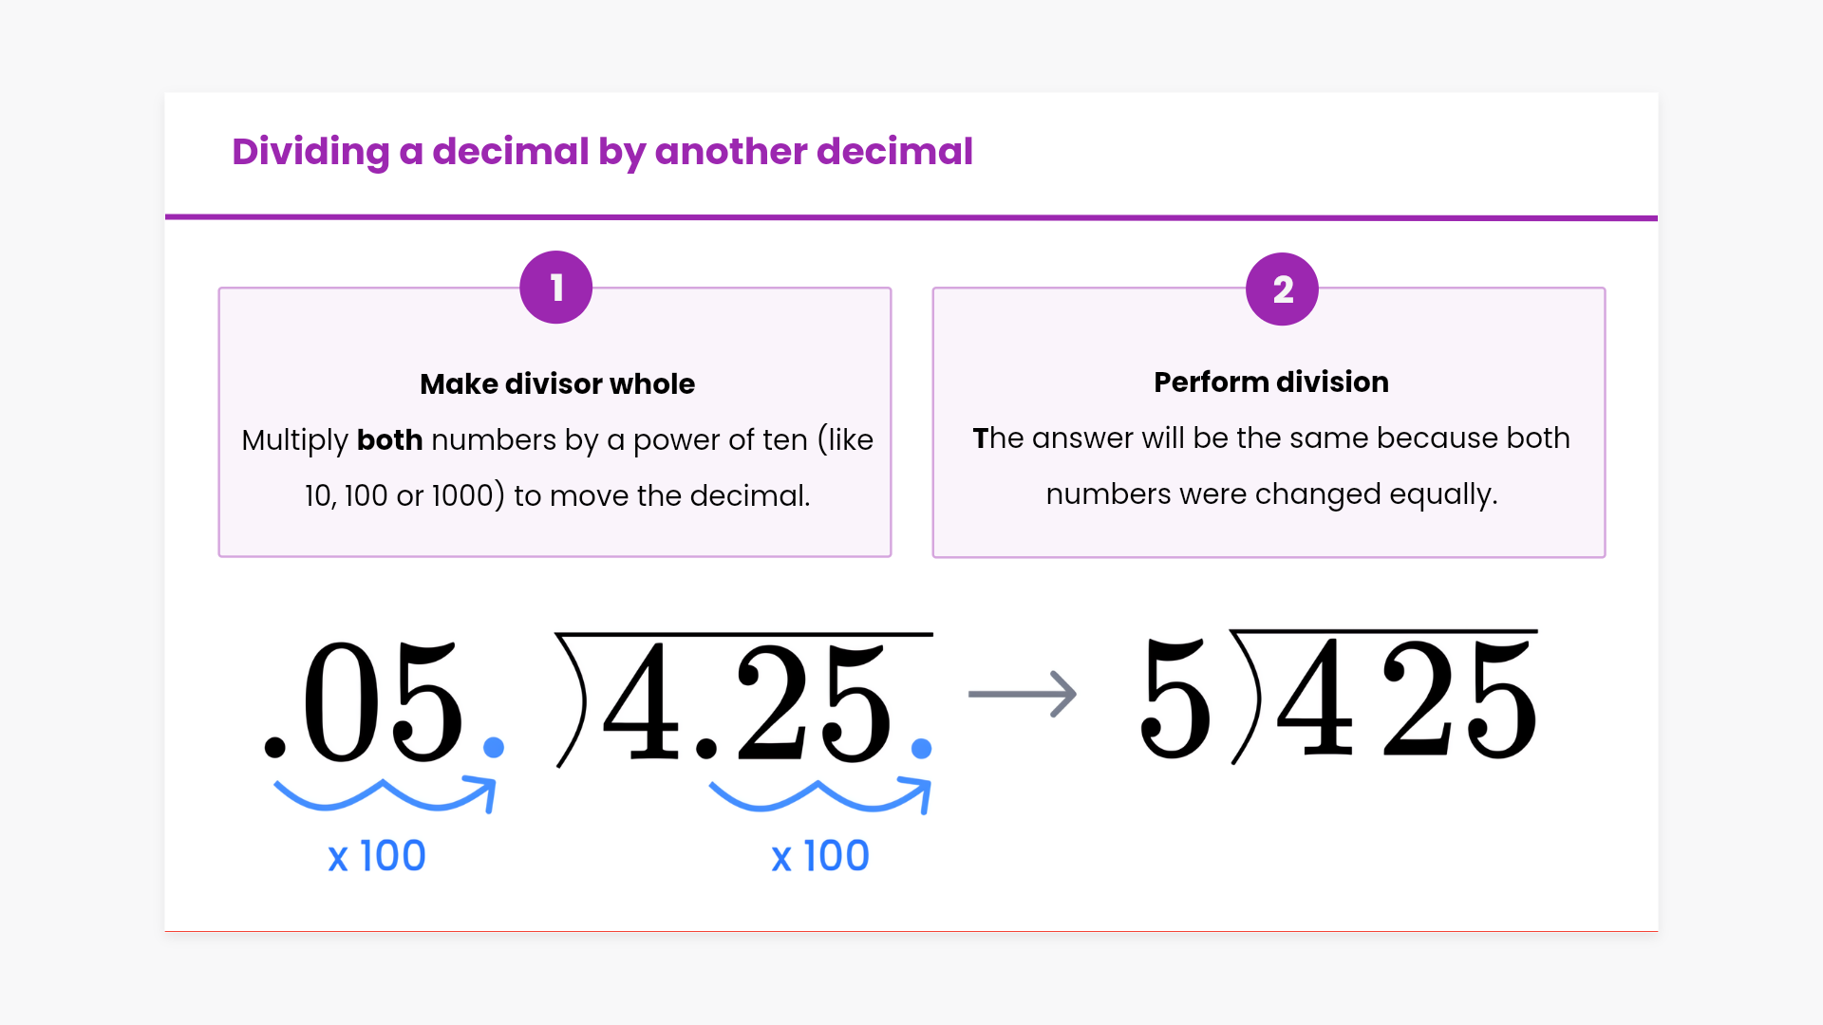Click the whole-number divisor 5 on the right
This screenshot has width=1823, height=1025.
[1175, 699]
